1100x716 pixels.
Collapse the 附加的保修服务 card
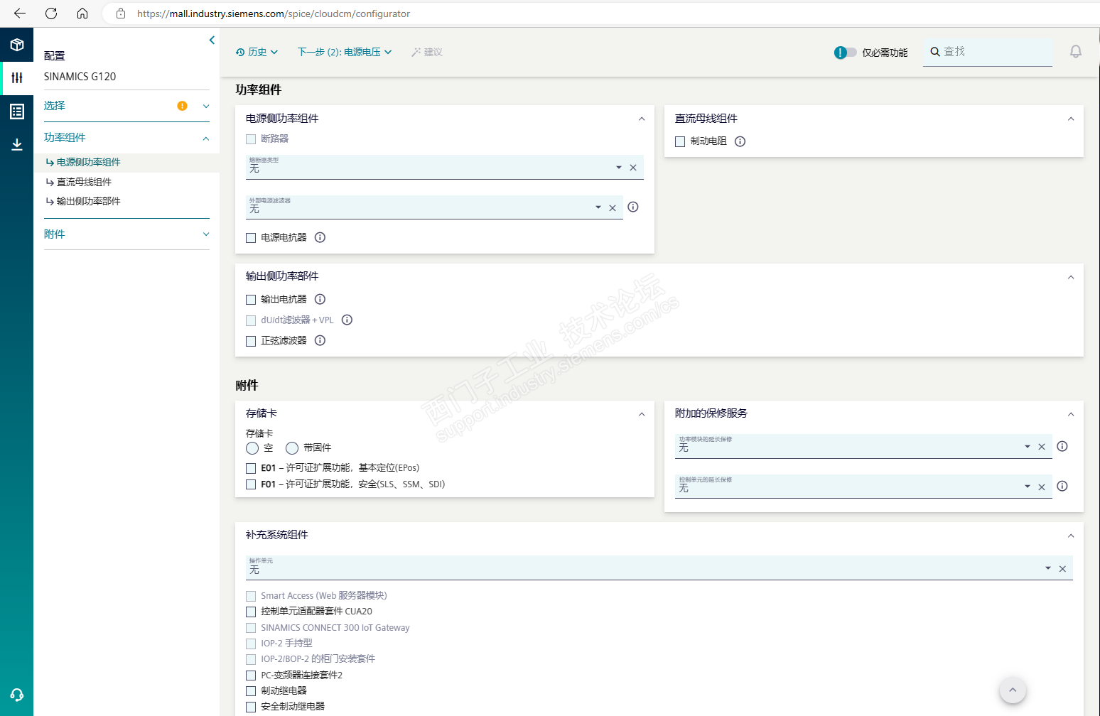1071,414
